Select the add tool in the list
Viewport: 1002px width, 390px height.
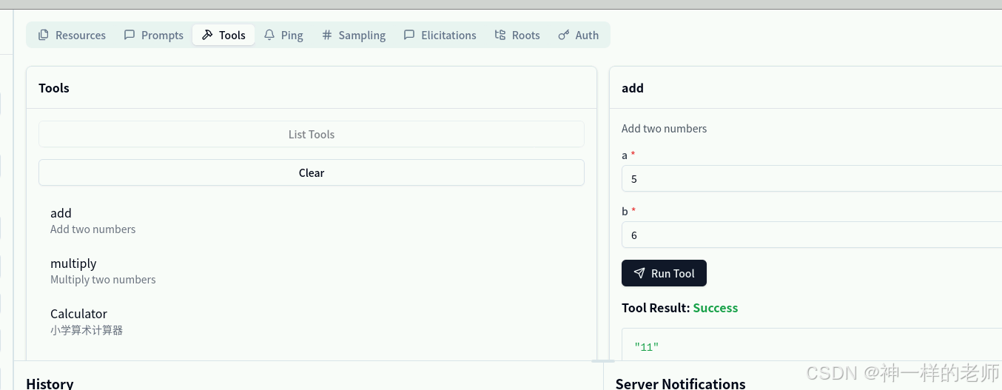[312, 221]
